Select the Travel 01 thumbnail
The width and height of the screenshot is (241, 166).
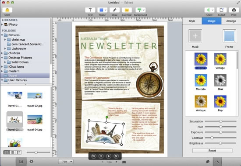pyautogui.click(x=15, y=95)
